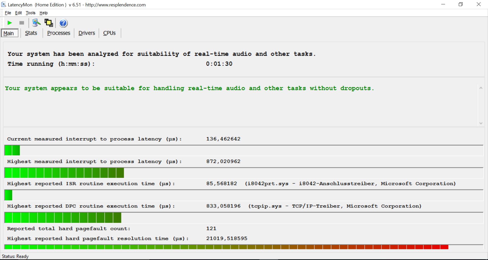Switch to the Main tab
Viewport: 488px width, 260px height.
[x=10, y=33]
